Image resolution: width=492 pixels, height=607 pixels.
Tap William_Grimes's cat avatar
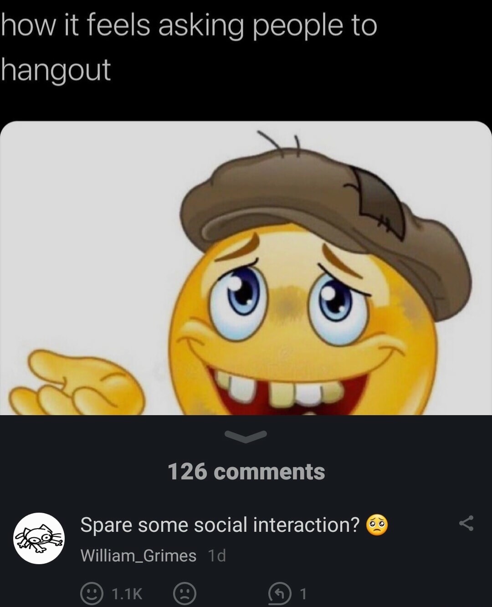click(x=39, y=538)
